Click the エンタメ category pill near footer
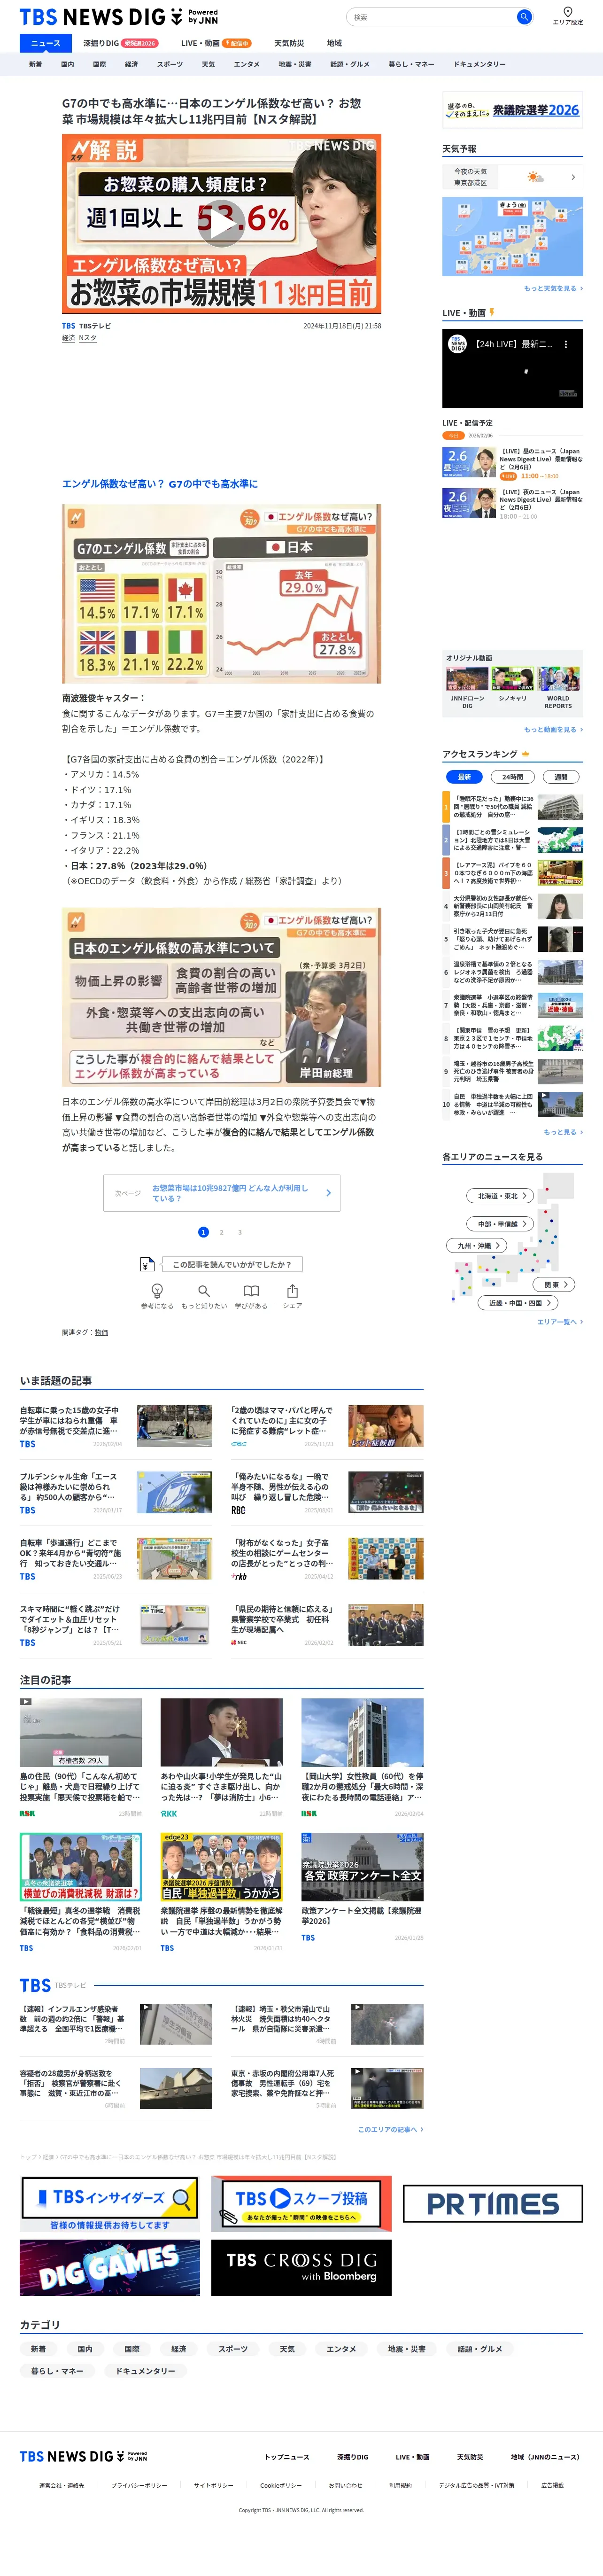Image resolution: width=603 pixels, height=2576 pixels. point(341,2349)
